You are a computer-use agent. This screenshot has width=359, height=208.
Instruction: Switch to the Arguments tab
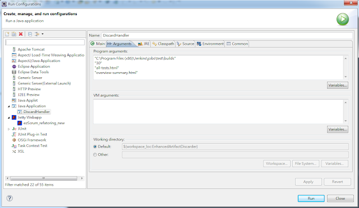coord(119,44)
